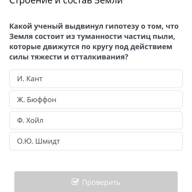This screenshot has width=192, height=192.
Task: Click the checkmark icon beside Проверить
Action: pos(75,182)
